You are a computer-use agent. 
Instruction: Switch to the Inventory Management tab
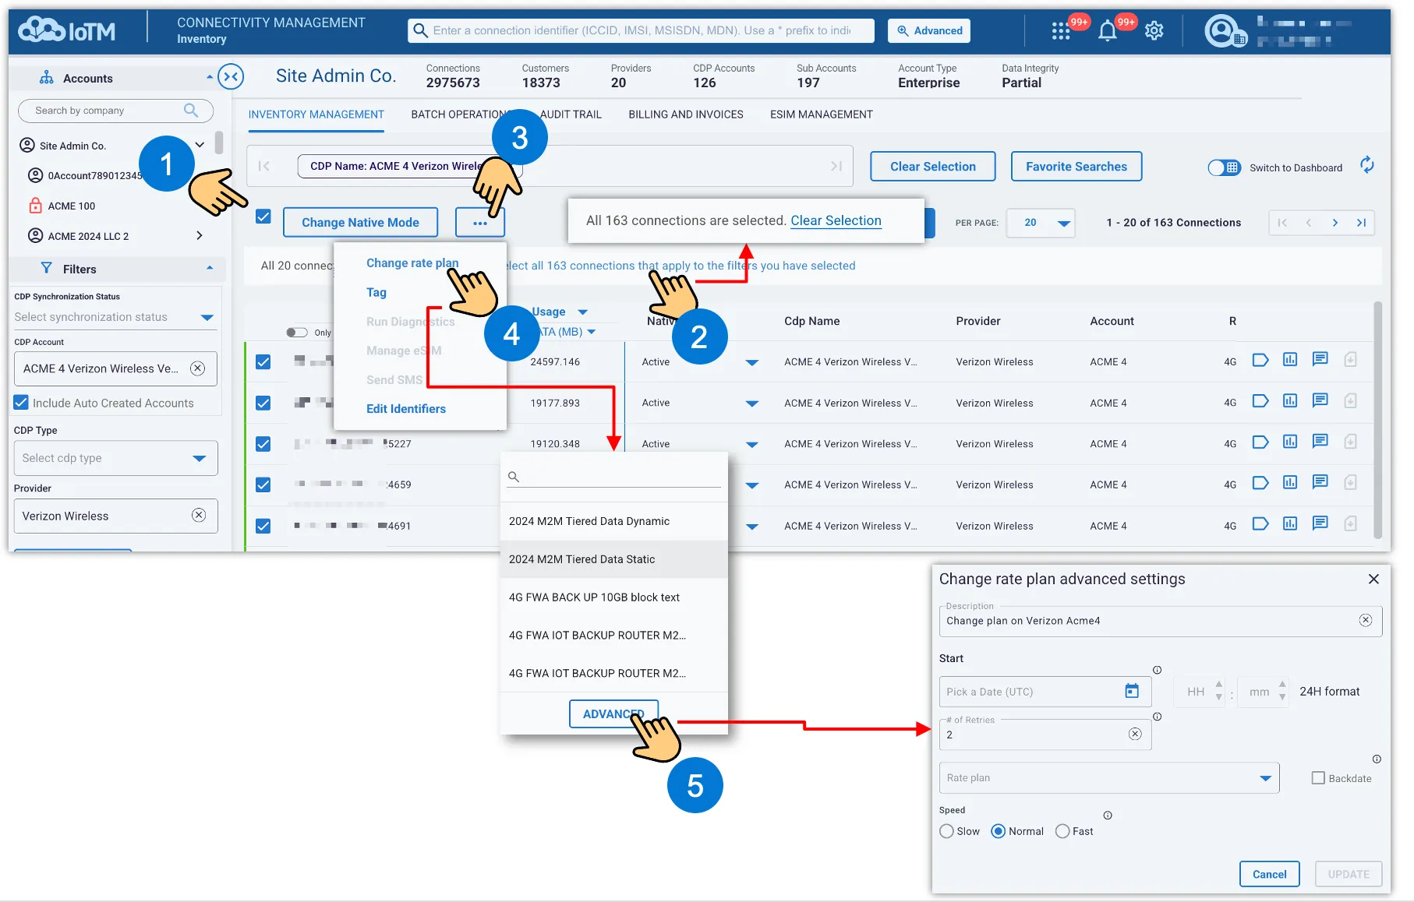coord(316,115)
